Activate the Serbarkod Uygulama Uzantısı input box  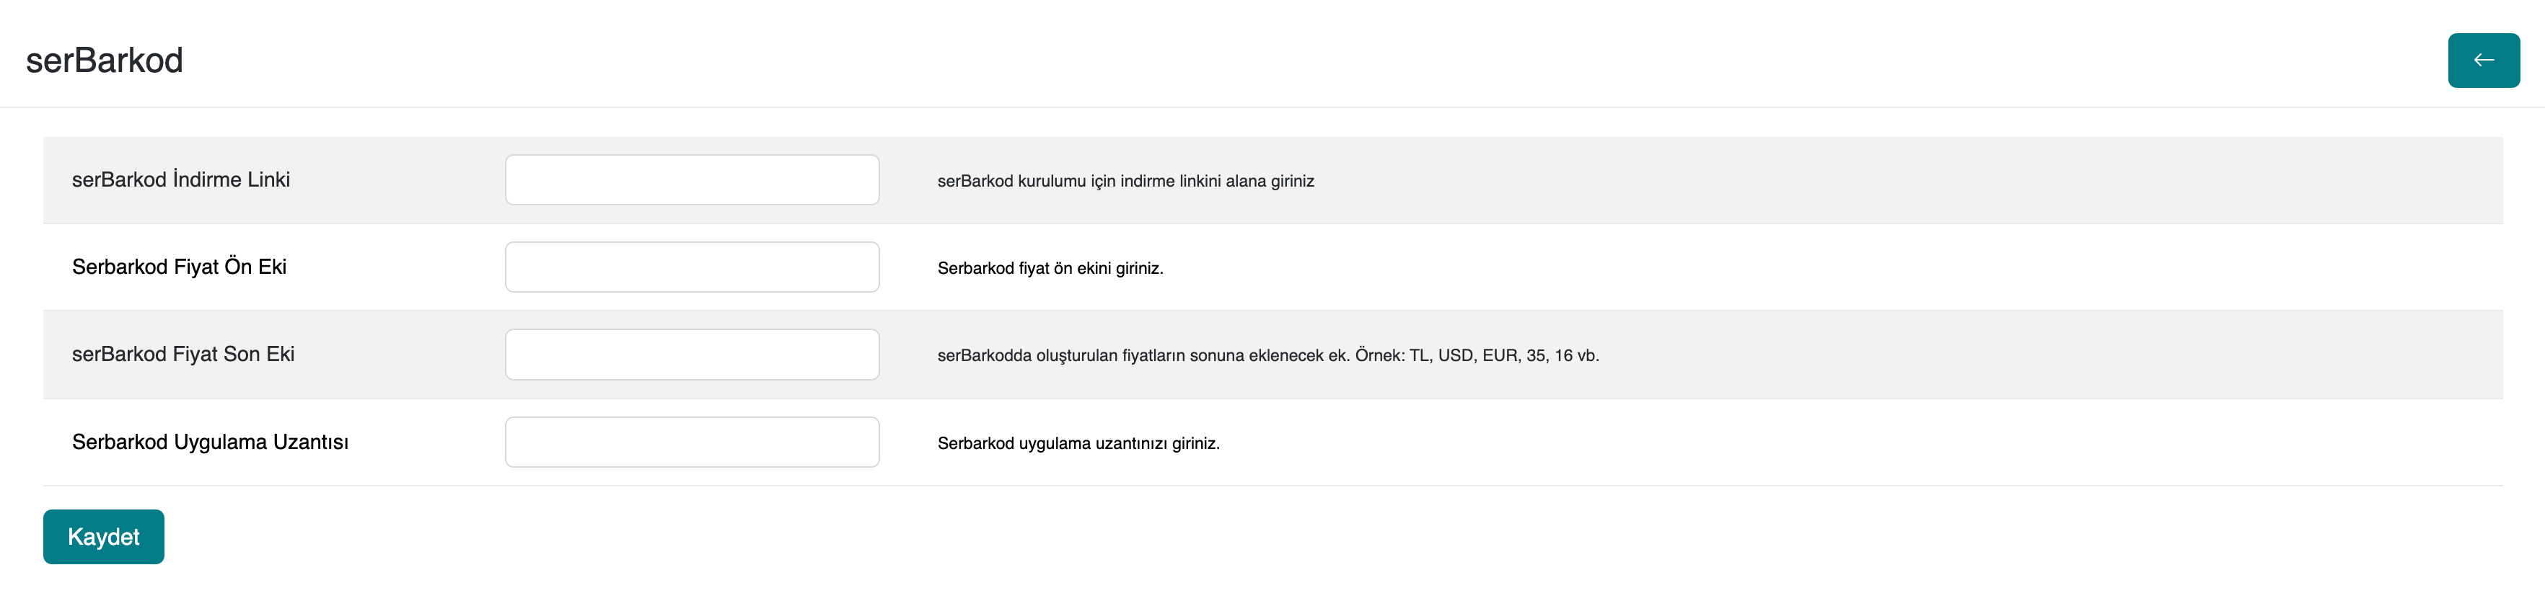(x=692, y=442)
